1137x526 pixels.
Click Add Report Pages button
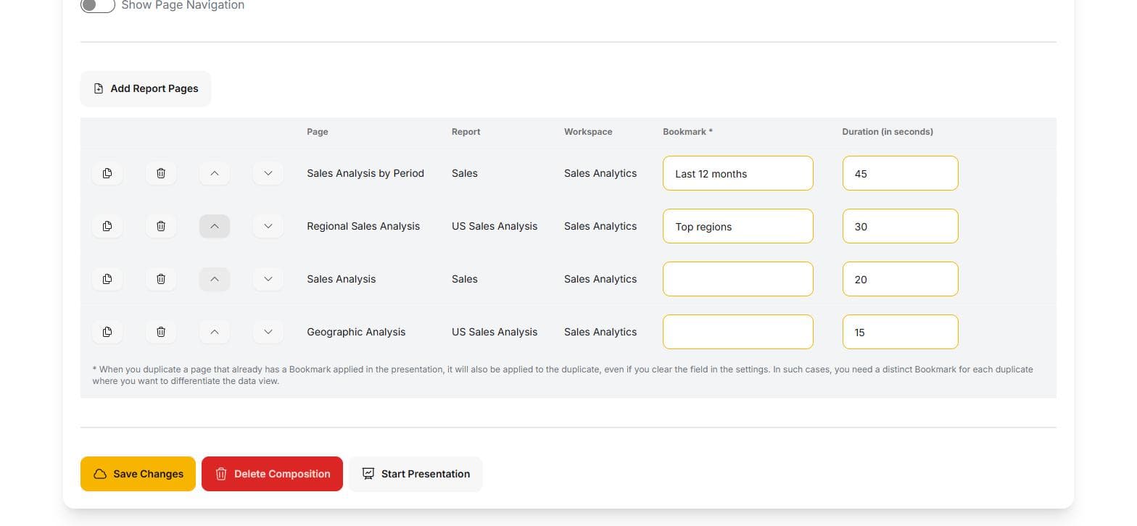point(146,88)
